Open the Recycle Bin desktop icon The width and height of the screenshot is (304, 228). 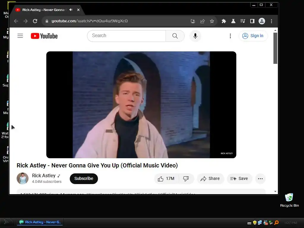tap(289, 200)
